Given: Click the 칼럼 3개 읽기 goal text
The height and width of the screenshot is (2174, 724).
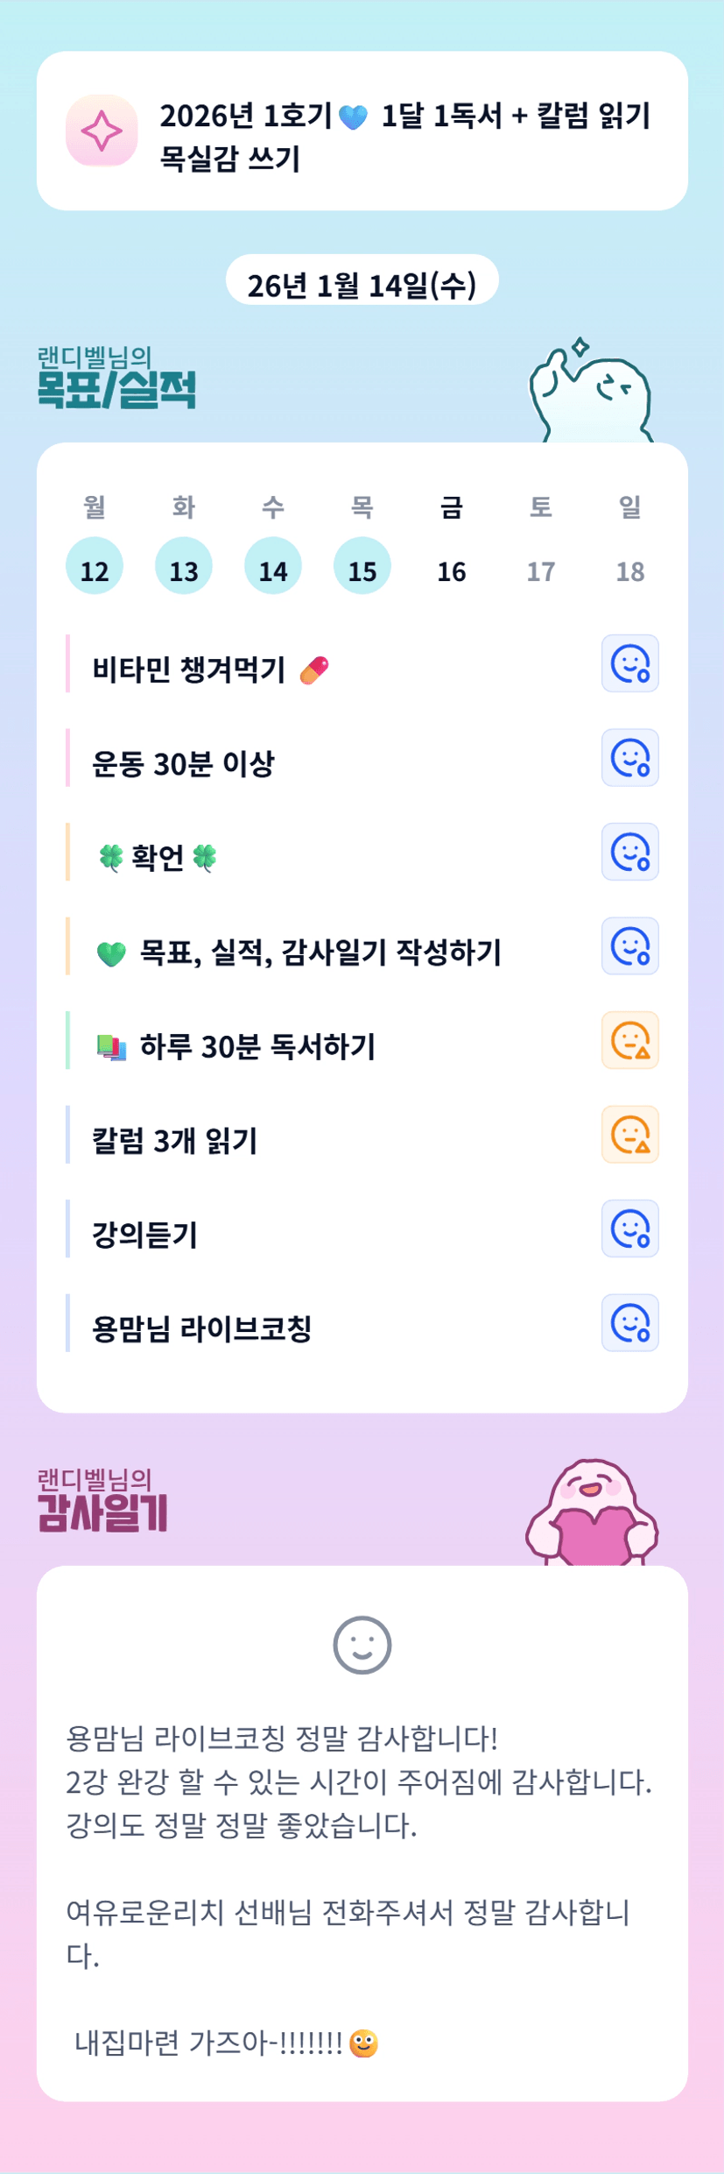Looking at the screenshot, I should coord(175,1141).
